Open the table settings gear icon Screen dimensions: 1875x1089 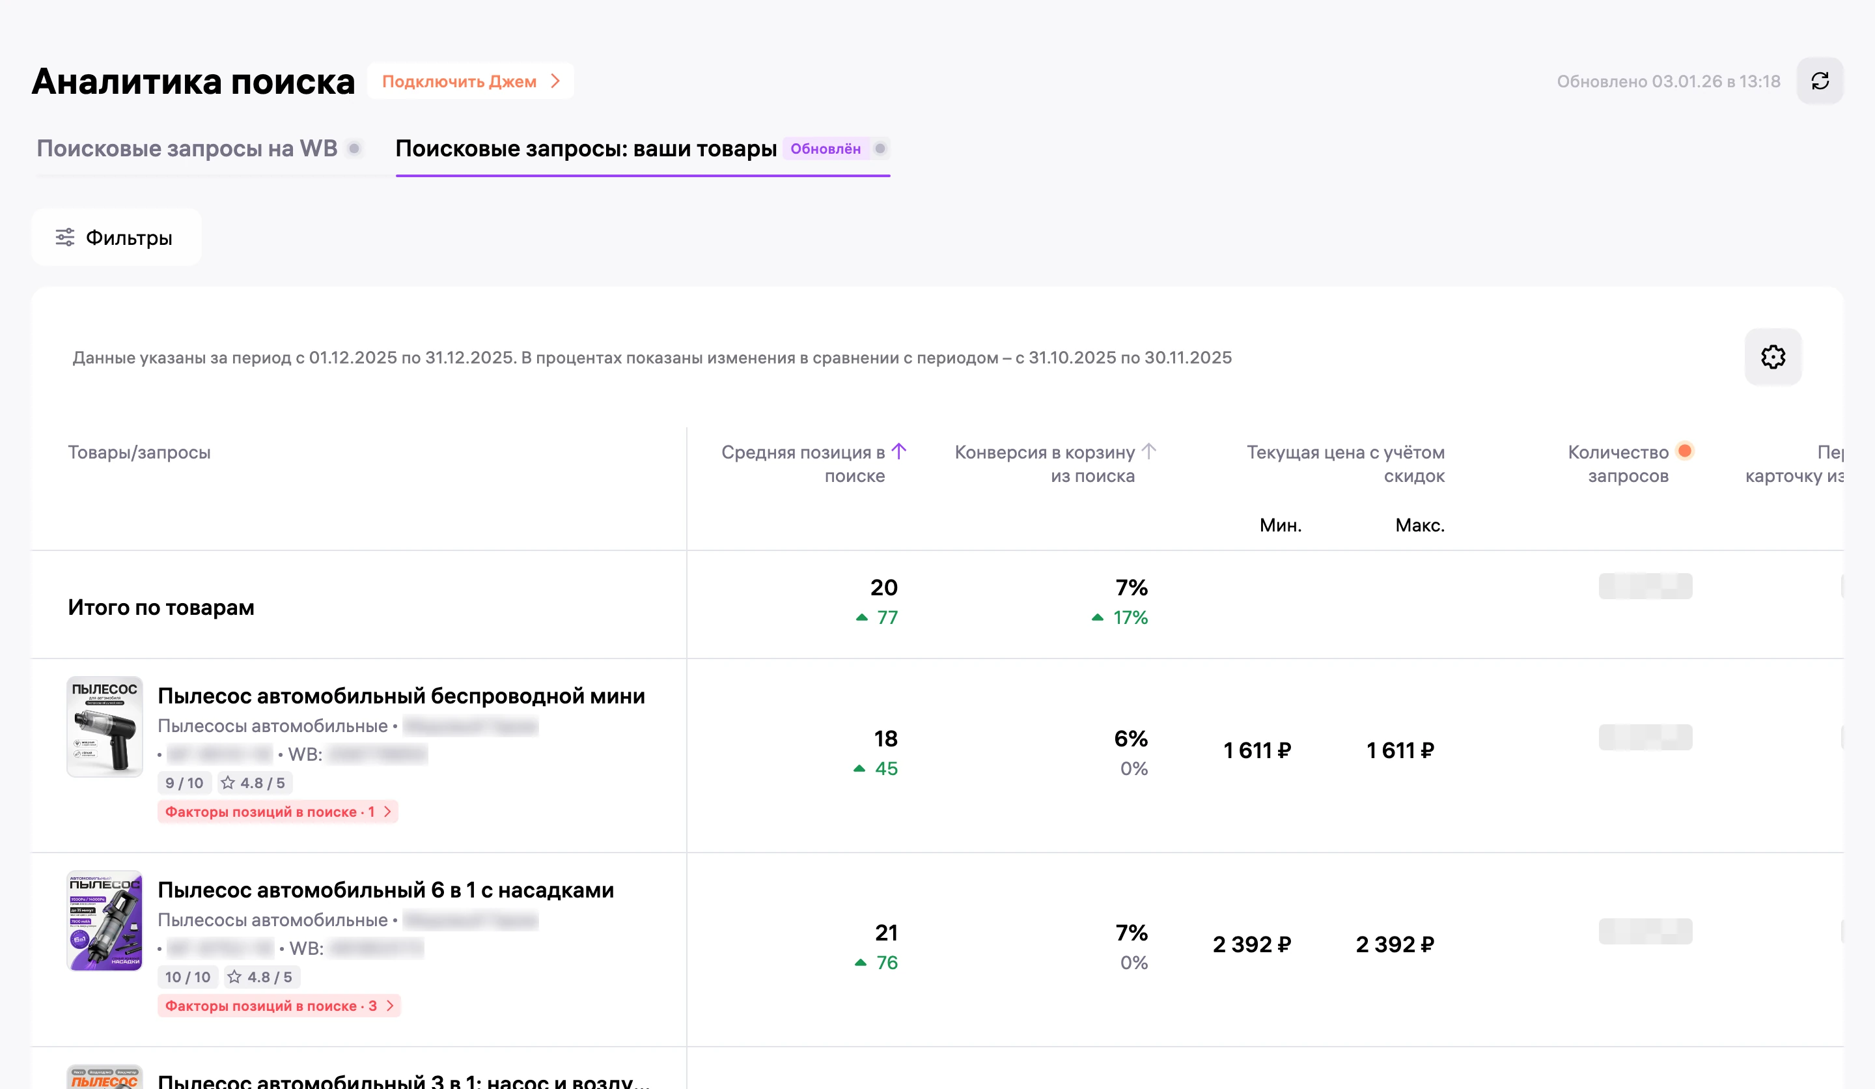pos(1772,356)
